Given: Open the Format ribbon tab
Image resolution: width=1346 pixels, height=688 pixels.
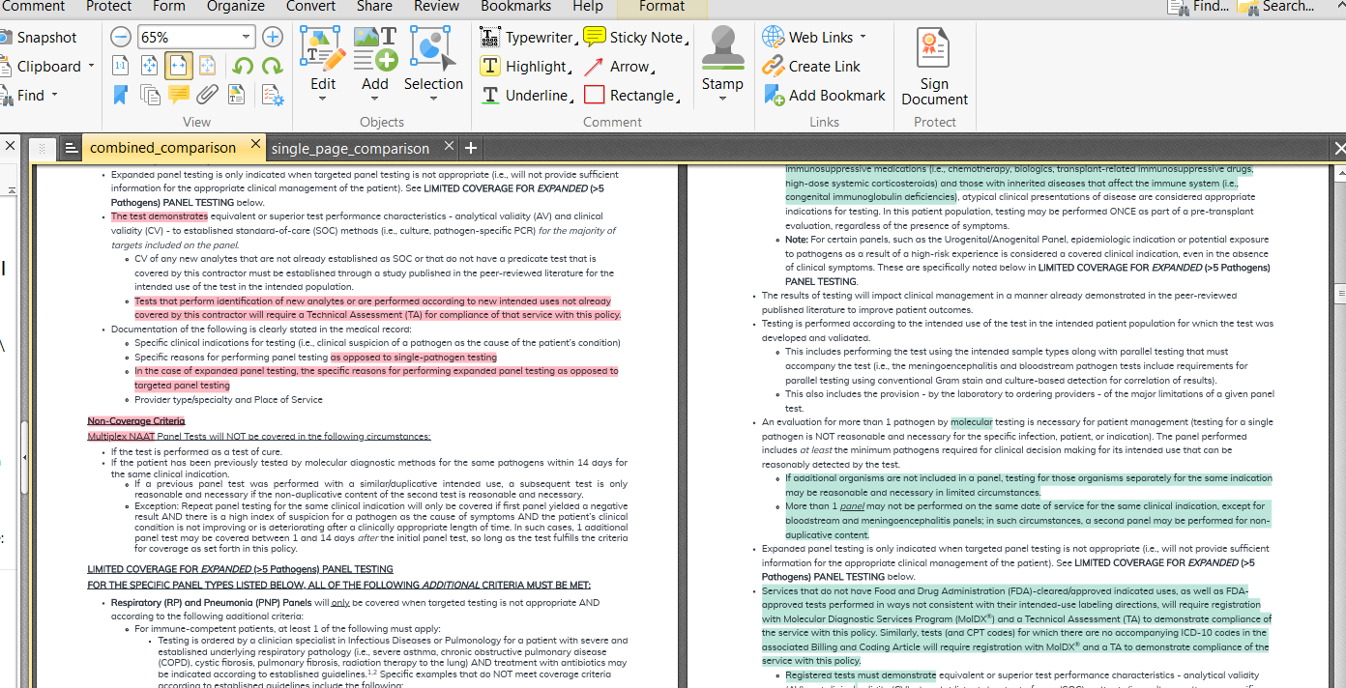Looking at the screenshot, I should 662,7.
